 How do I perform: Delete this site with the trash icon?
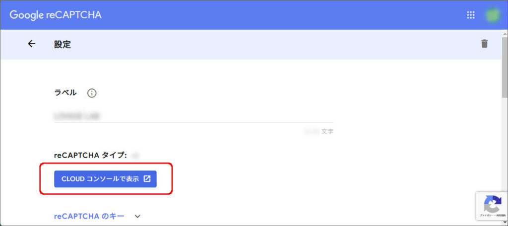484,44
